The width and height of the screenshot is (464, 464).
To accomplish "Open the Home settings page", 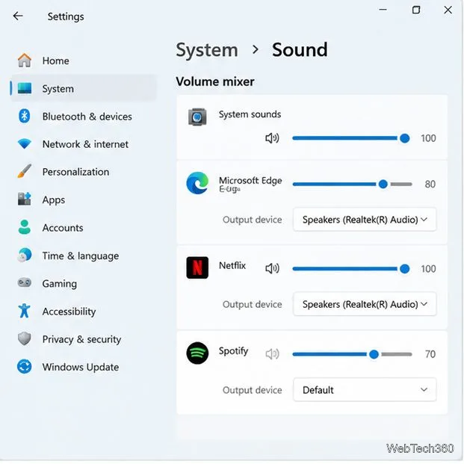I will pos(84,61).
